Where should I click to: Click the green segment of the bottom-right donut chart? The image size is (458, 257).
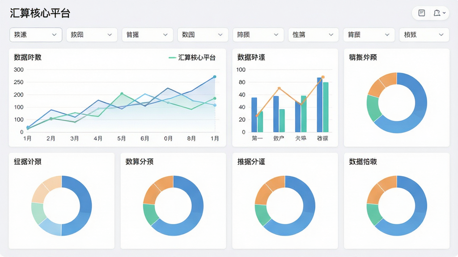click(x=374, y=214)
